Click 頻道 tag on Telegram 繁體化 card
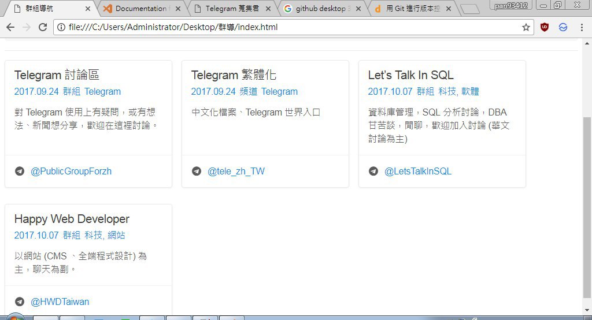 coord(249,91)
